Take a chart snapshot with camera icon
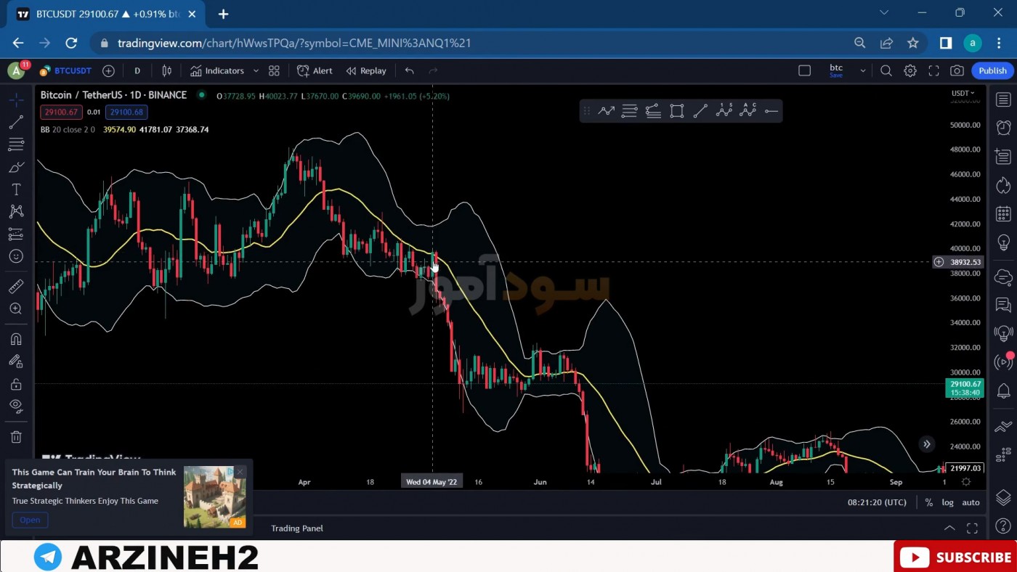 tap(957, 70)
